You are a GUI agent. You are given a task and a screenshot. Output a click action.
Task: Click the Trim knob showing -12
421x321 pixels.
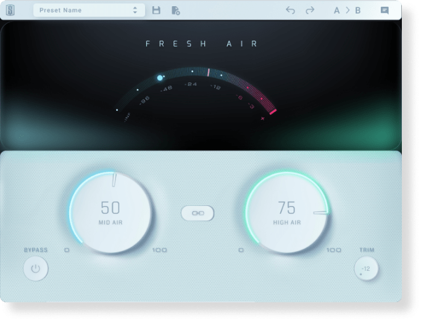click(366, 269)
